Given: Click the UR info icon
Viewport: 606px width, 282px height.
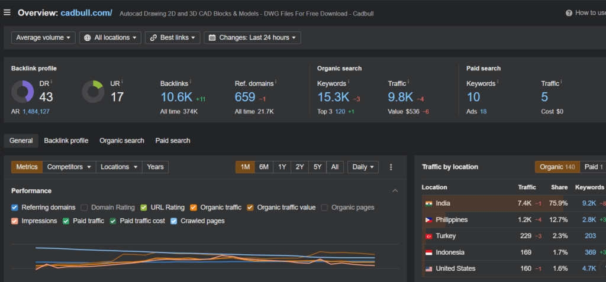Looking at the screenshot, I should tap(122, 82).
